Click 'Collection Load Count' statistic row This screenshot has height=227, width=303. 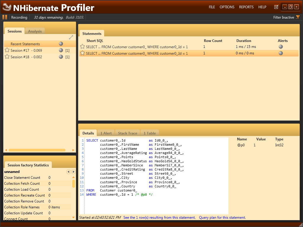click(38, 189)
